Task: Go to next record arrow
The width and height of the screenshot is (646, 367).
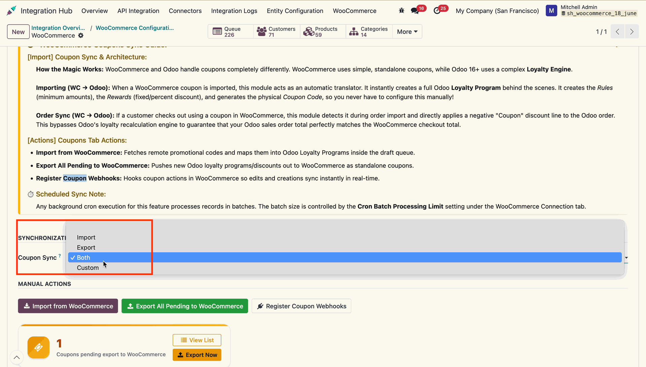Action: point(632,32)
